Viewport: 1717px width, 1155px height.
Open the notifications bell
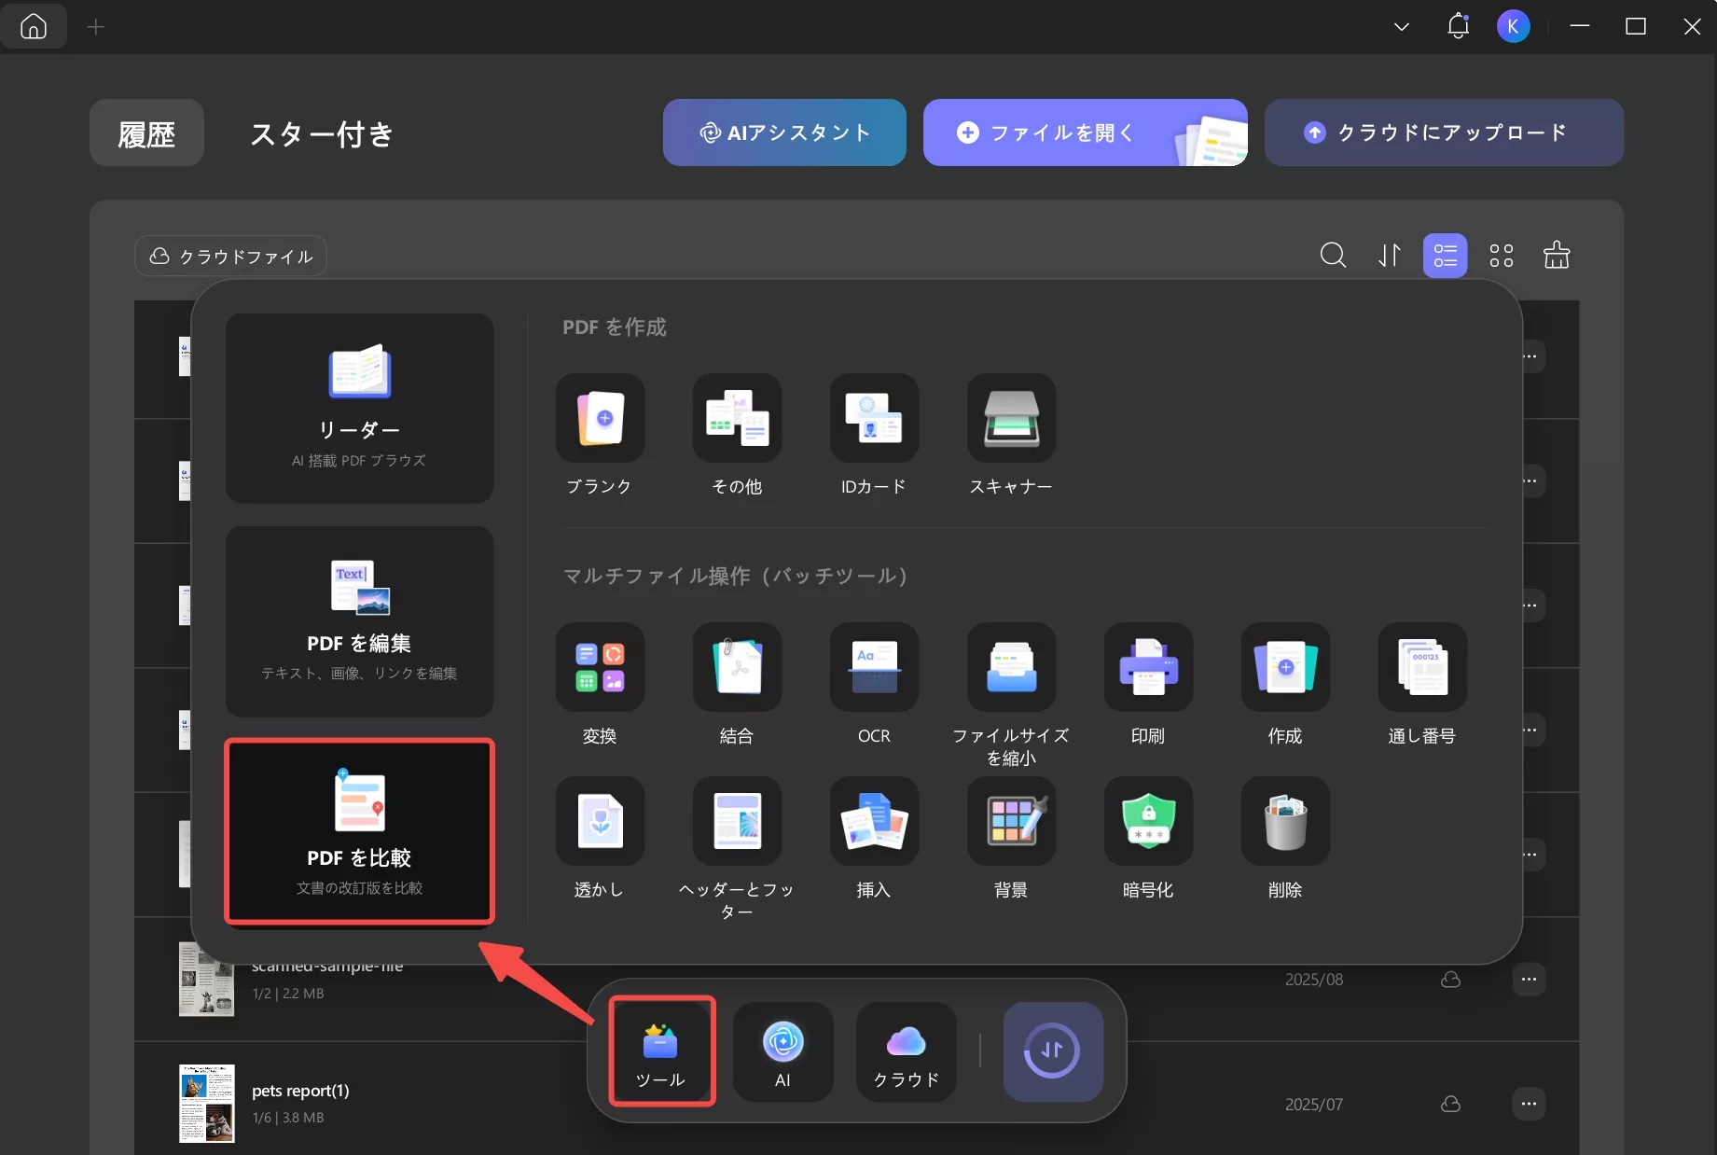point(1458,26)
